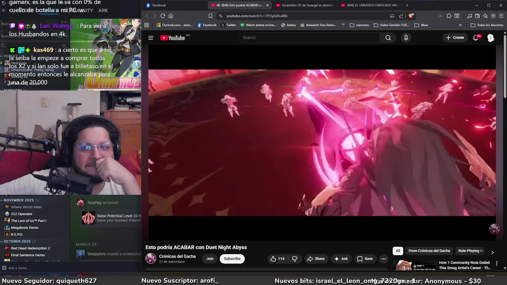This screenshot has height=285, width=507.
Task: Click the YouTube search magnifier button
Action: point(388,38)
